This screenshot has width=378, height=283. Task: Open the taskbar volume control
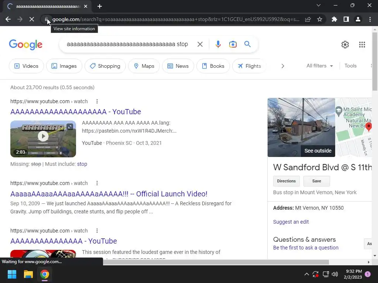(335, 274)
